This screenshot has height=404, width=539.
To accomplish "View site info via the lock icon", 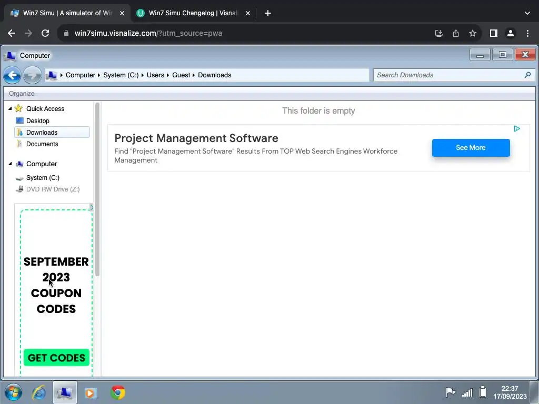I will (x=66, y=33).
